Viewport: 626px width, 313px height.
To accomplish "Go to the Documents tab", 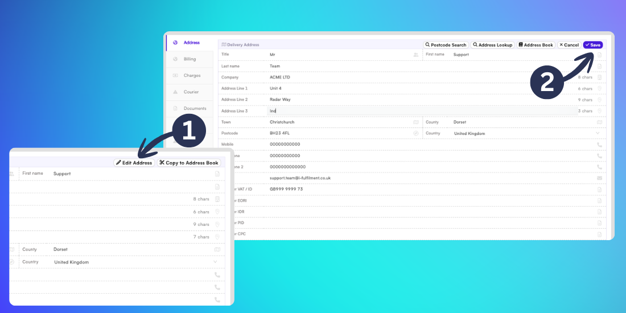I will (190, 108).
